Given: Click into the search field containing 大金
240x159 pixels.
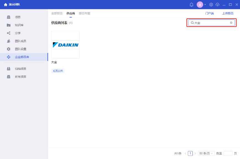Looking at the screenshot, I should pyautogui.click(x=212, y=23).
